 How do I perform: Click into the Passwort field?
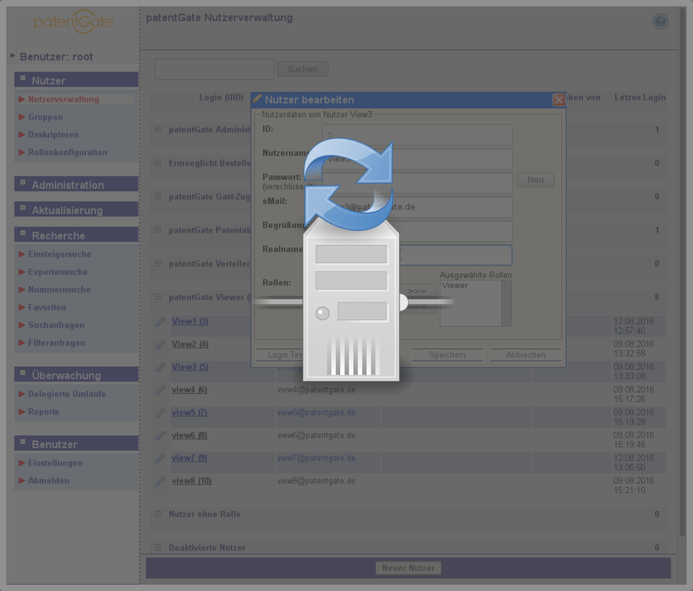click(417, 183)
